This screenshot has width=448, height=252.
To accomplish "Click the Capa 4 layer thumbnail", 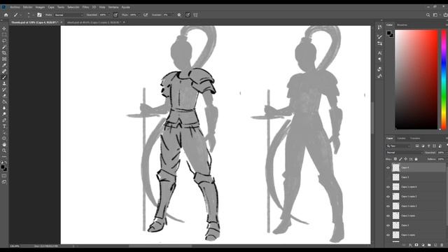I will click(395, 168).
